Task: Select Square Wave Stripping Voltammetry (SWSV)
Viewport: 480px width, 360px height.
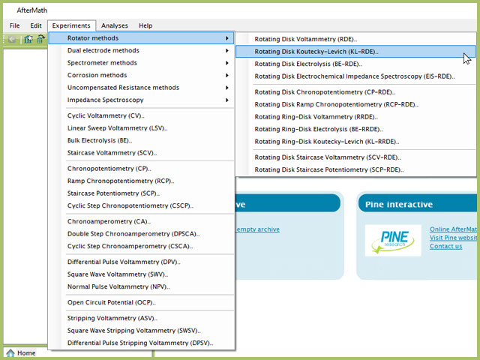Action: coord(142,331)
